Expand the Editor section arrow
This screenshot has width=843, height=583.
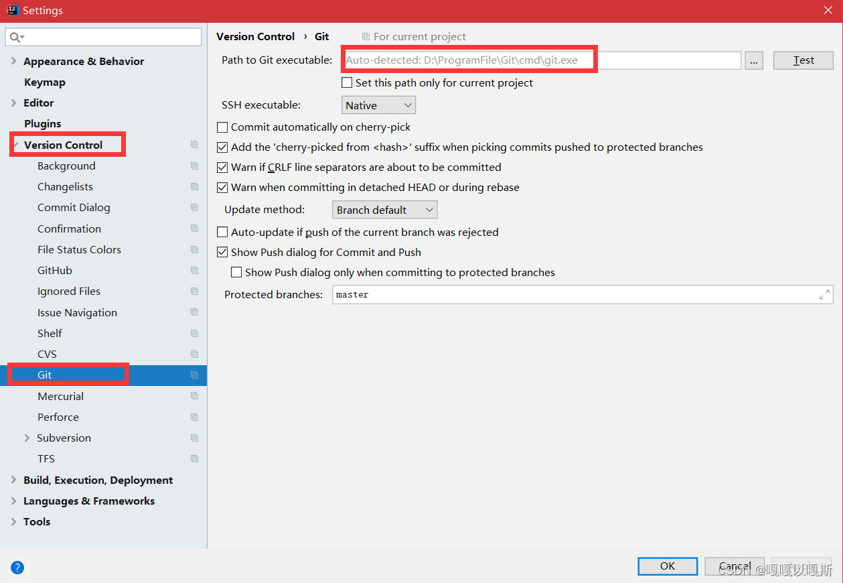pyautogui.click(x=14, y=103)
